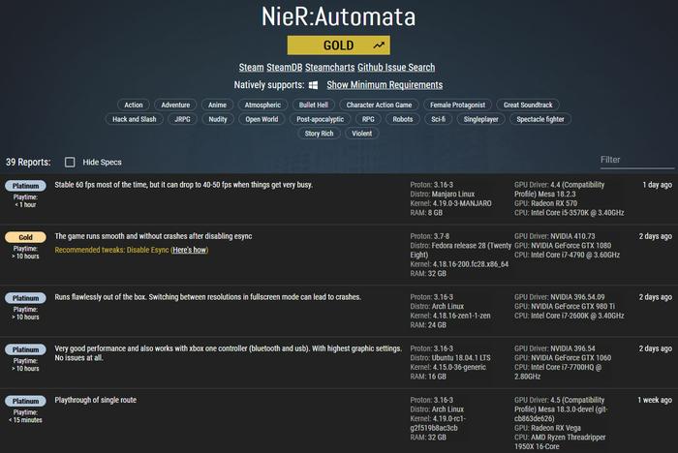
Task: Click the GOLD rating button
Action: (339, 45)
